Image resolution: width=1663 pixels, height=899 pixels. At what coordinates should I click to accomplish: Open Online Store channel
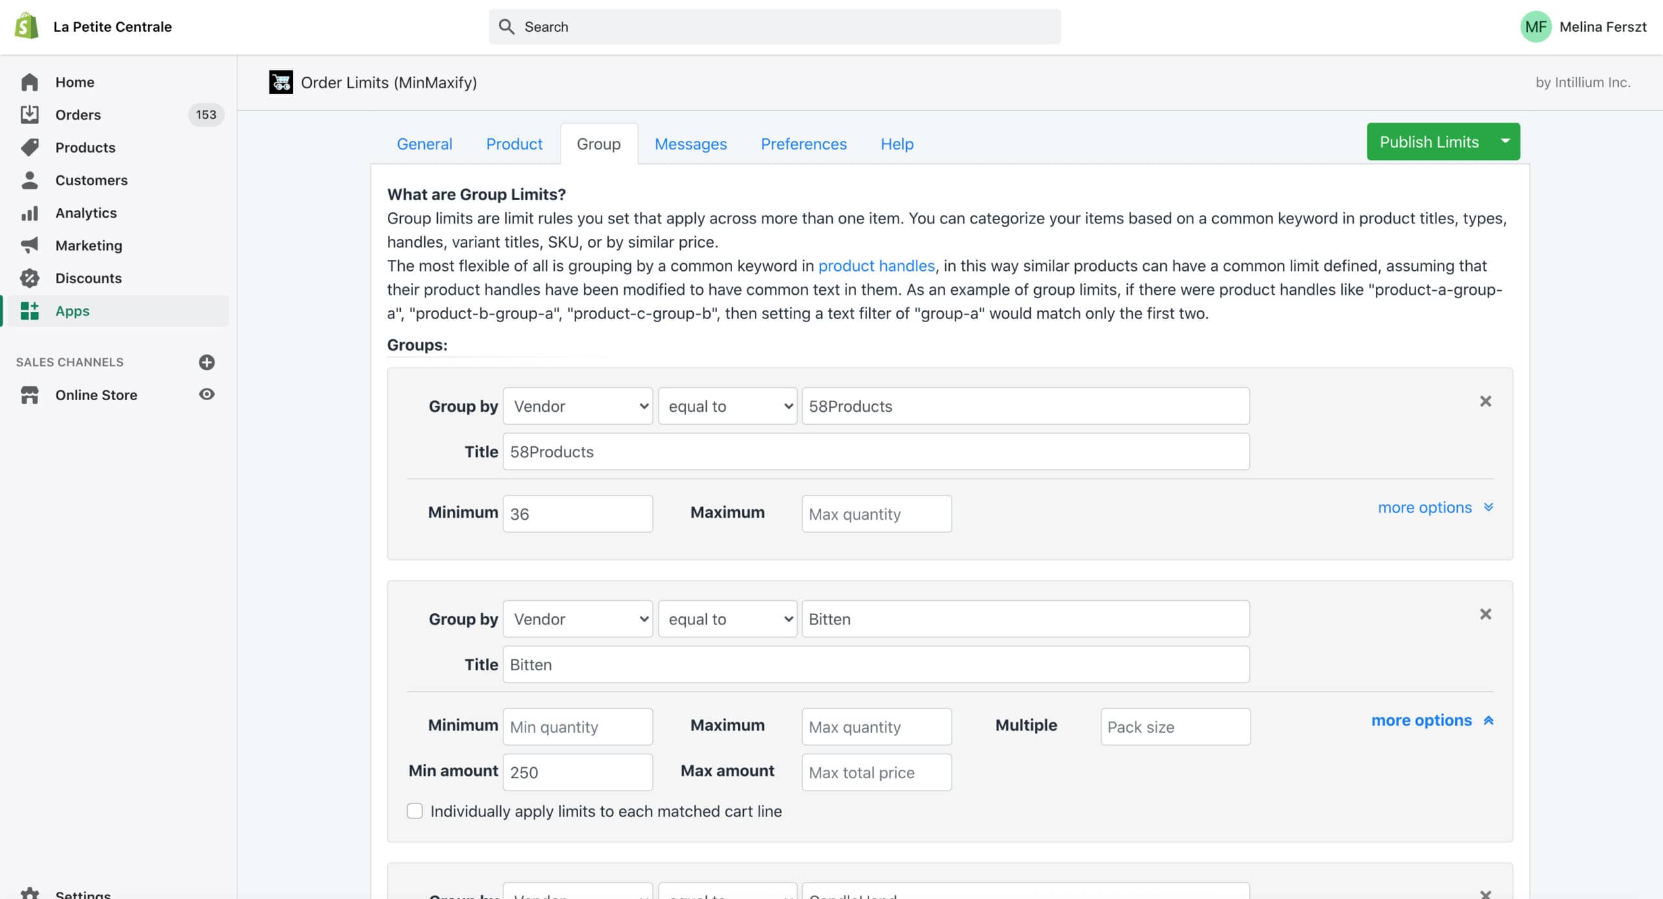coord(95,394)
